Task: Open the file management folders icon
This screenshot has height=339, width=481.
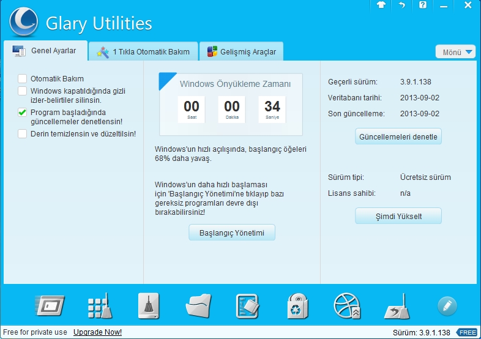Action: pos(198,305)
